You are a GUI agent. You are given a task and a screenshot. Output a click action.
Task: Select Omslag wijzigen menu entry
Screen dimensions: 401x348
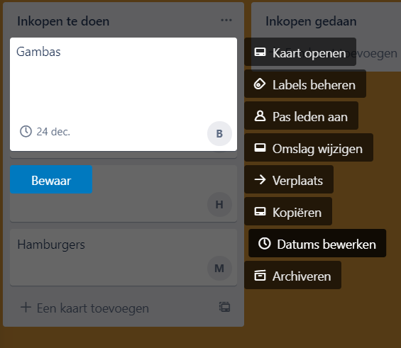tap(309, 148)
